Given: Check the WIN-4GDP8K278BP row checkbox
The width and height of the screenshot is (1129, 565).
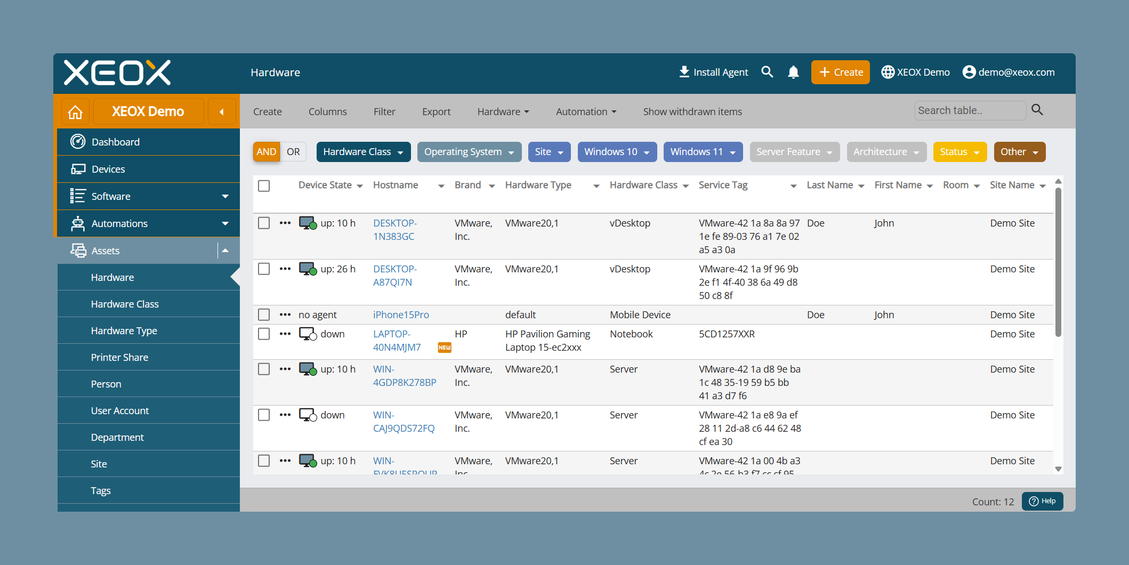Looking at the screenshot, I should click(264, 369).
